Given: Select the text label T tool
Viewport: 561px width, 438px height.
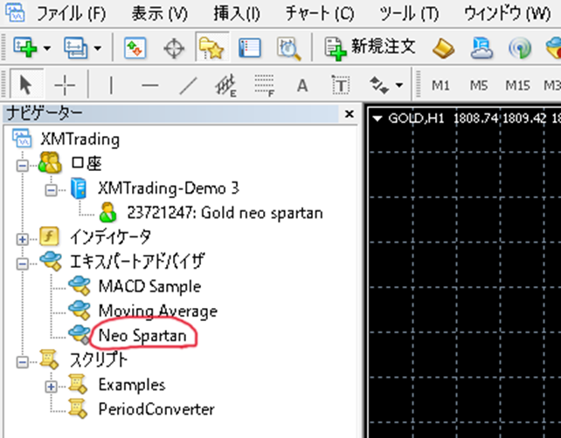Looking at the screenshot, I should point(341,86).
